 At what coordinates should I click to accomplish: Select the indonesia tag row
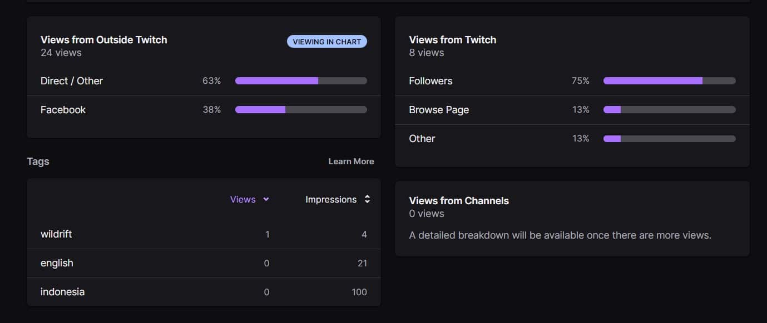click(62, 291)
